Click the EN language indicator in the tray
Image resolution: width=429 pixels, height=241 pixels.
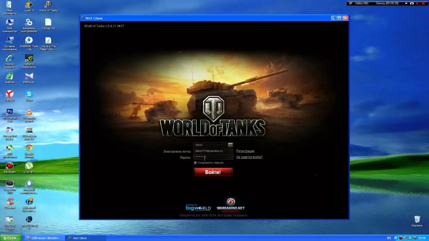click(x=389, y=238)
